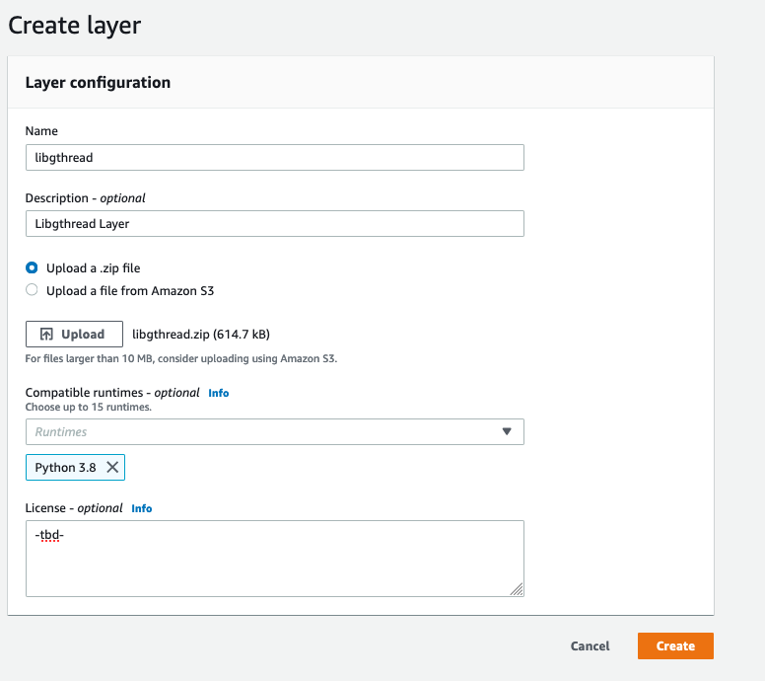This screenshot has height=681, width=765.
Task: Click the Upload a .zip file label
Action: [94, 268]
